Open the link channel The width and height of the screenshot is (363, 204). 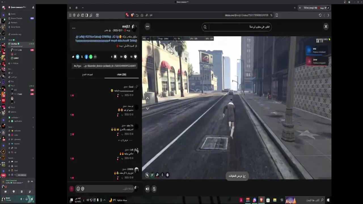(21, 148)
